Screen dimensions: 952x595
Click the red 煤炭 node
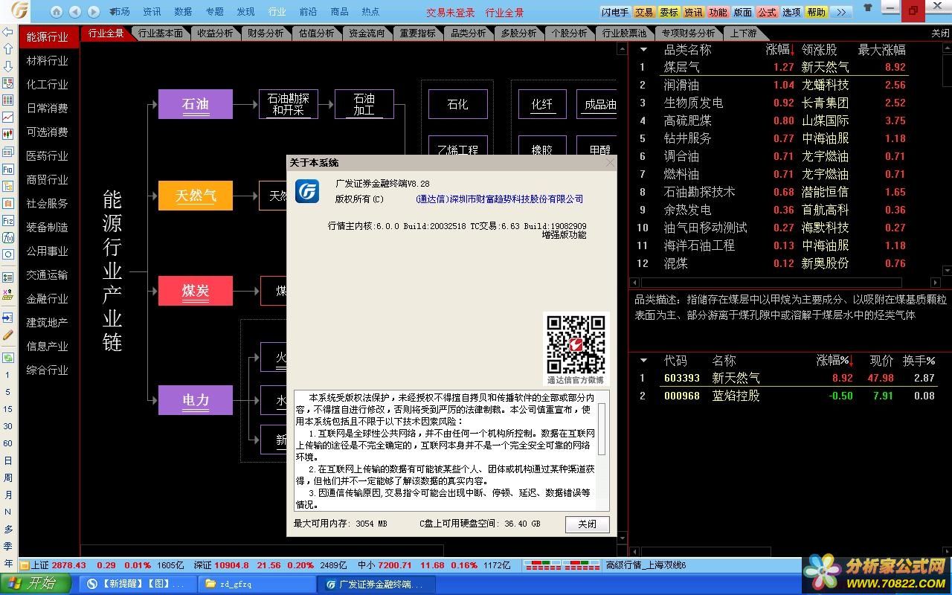click(196, 291)
